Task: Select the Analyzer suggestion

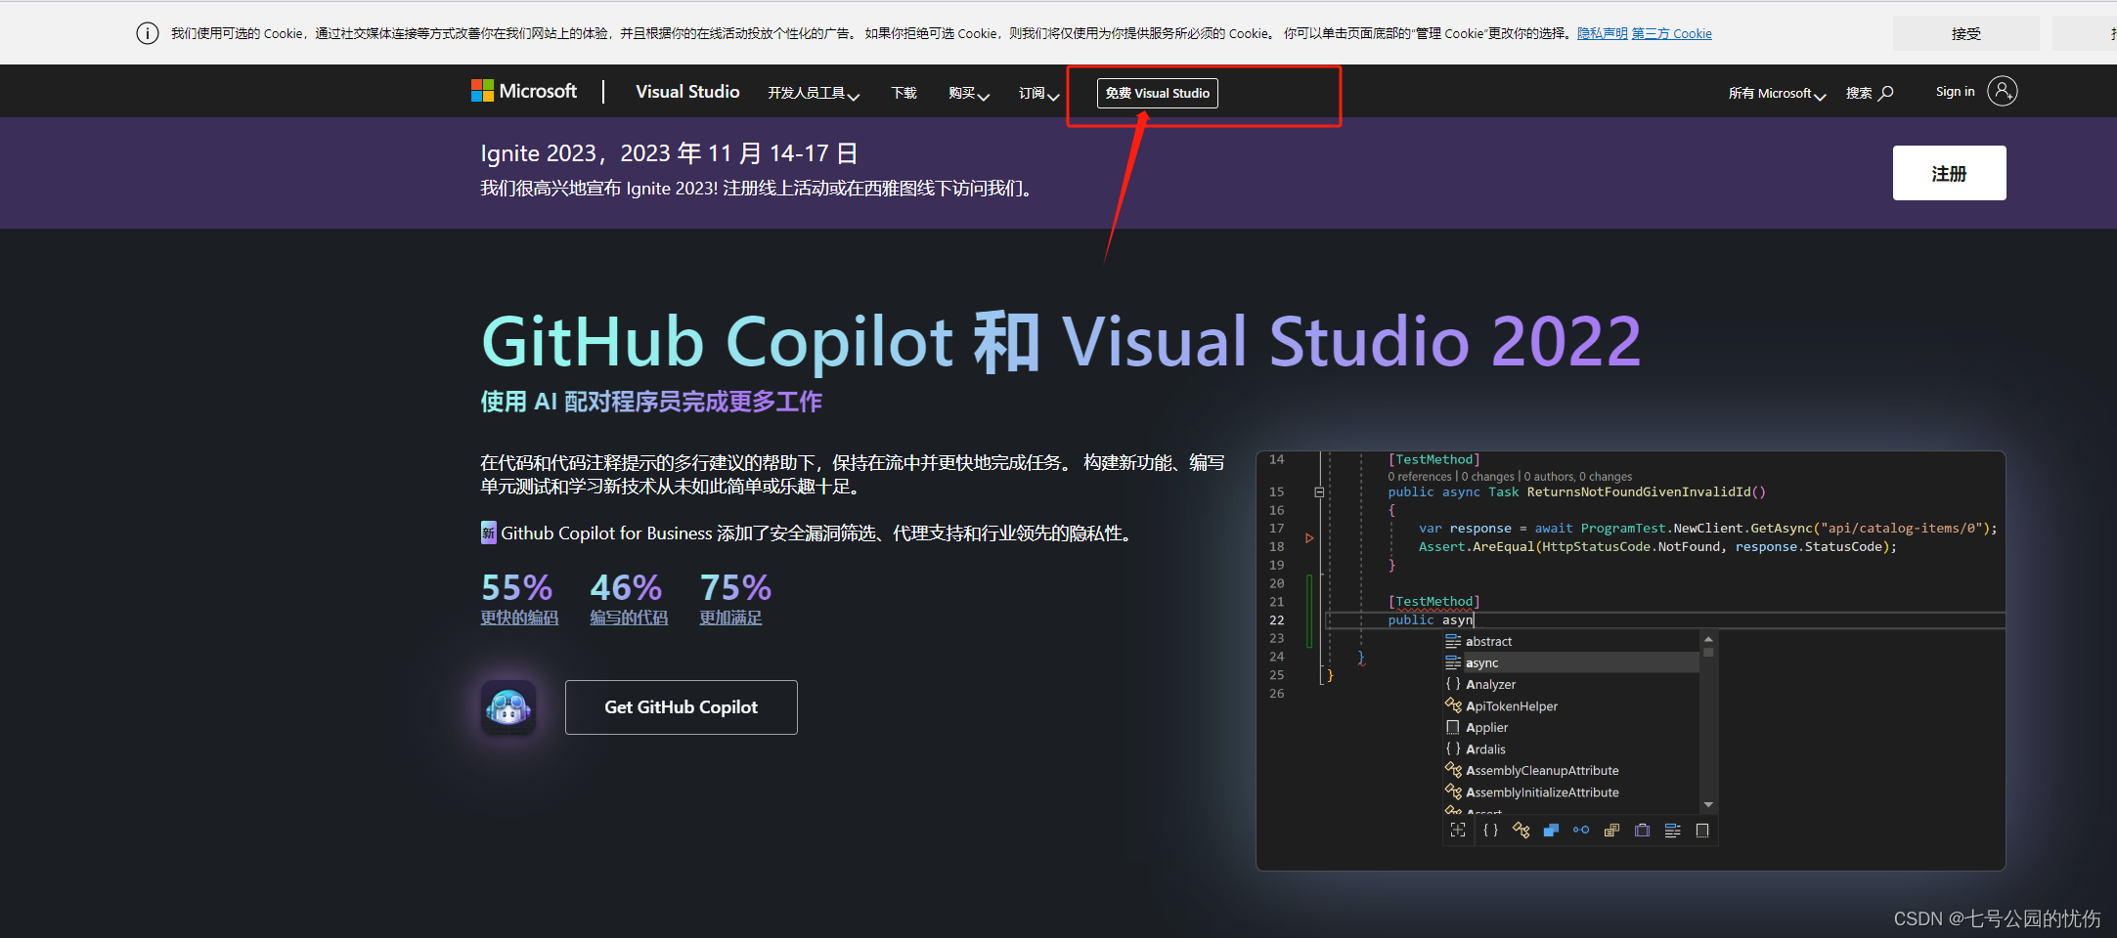Action: click(1571, 684)
